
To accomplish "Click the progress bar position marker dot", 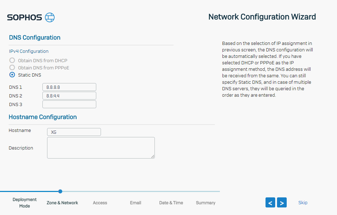I will pos(60,191).
